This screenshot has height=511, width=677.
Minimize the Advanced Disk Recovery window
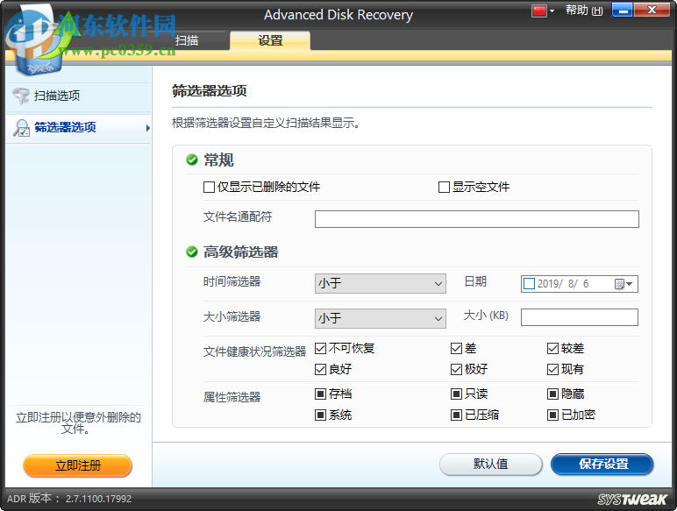[623, 10]
